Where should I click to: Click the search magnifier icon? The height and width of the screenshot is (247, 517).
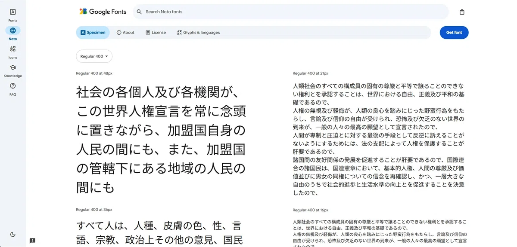coord(139,12)
